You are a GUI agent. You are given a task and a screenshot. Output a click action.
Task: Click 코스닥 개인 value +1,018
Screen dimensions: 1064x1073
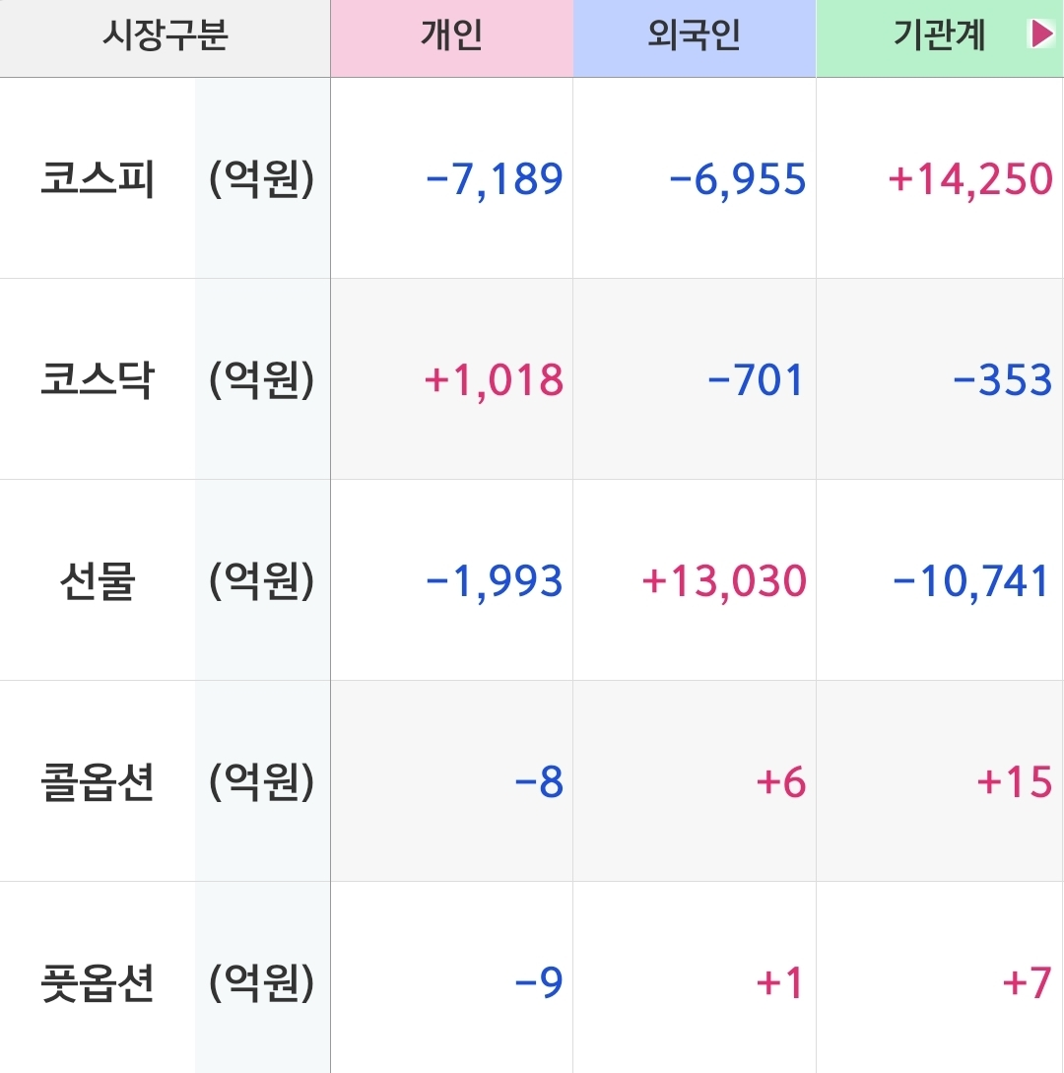[x=494, y=380]
